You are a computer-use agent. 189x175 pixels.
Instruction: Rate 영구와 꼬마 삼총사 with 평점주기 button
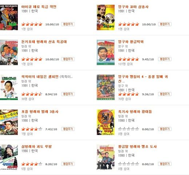coord(165,24)
